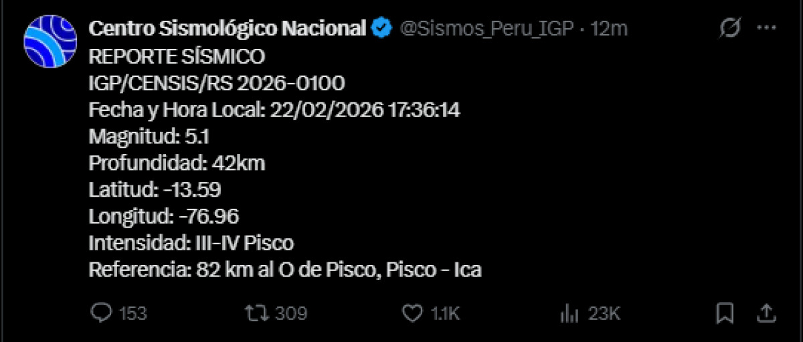Bookmark the seismic report post
Viewport: 803px width, 342px height.
point(725,313)
